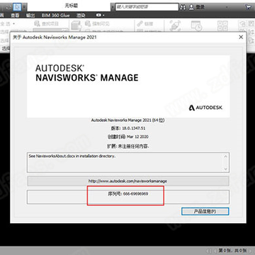Open the 输出 ribbon tab
The height and width of the screenshot is (255, 255).
coord(30,16)
